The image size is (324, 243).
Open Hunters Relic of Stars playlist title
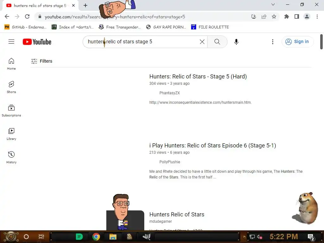tap(177, 215)
